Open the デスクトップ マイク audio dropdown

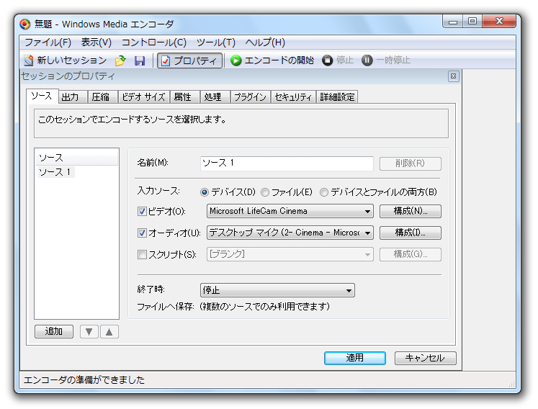tap(290, 233)
